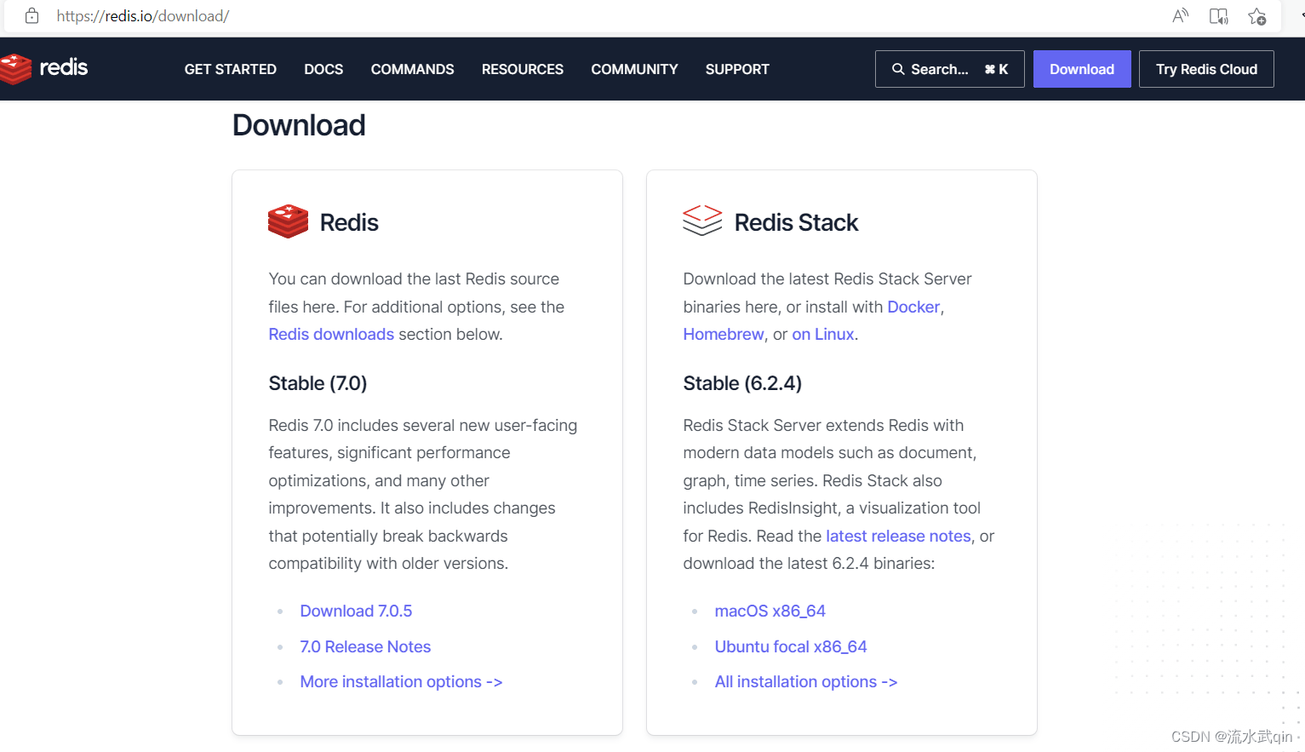The width and height of the screenshot is (1305, 752).
Task: Open the Ubuntu focal x86_64 download link
Action: (790, 646)
